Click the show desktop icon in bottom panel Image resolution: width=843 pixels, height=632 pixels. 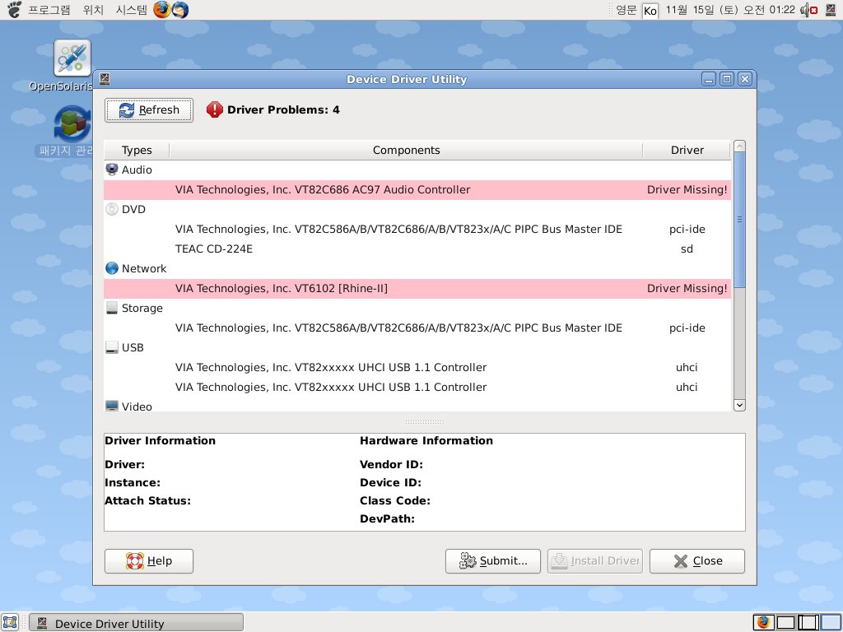pyautogui.click(x=10, y=622)
